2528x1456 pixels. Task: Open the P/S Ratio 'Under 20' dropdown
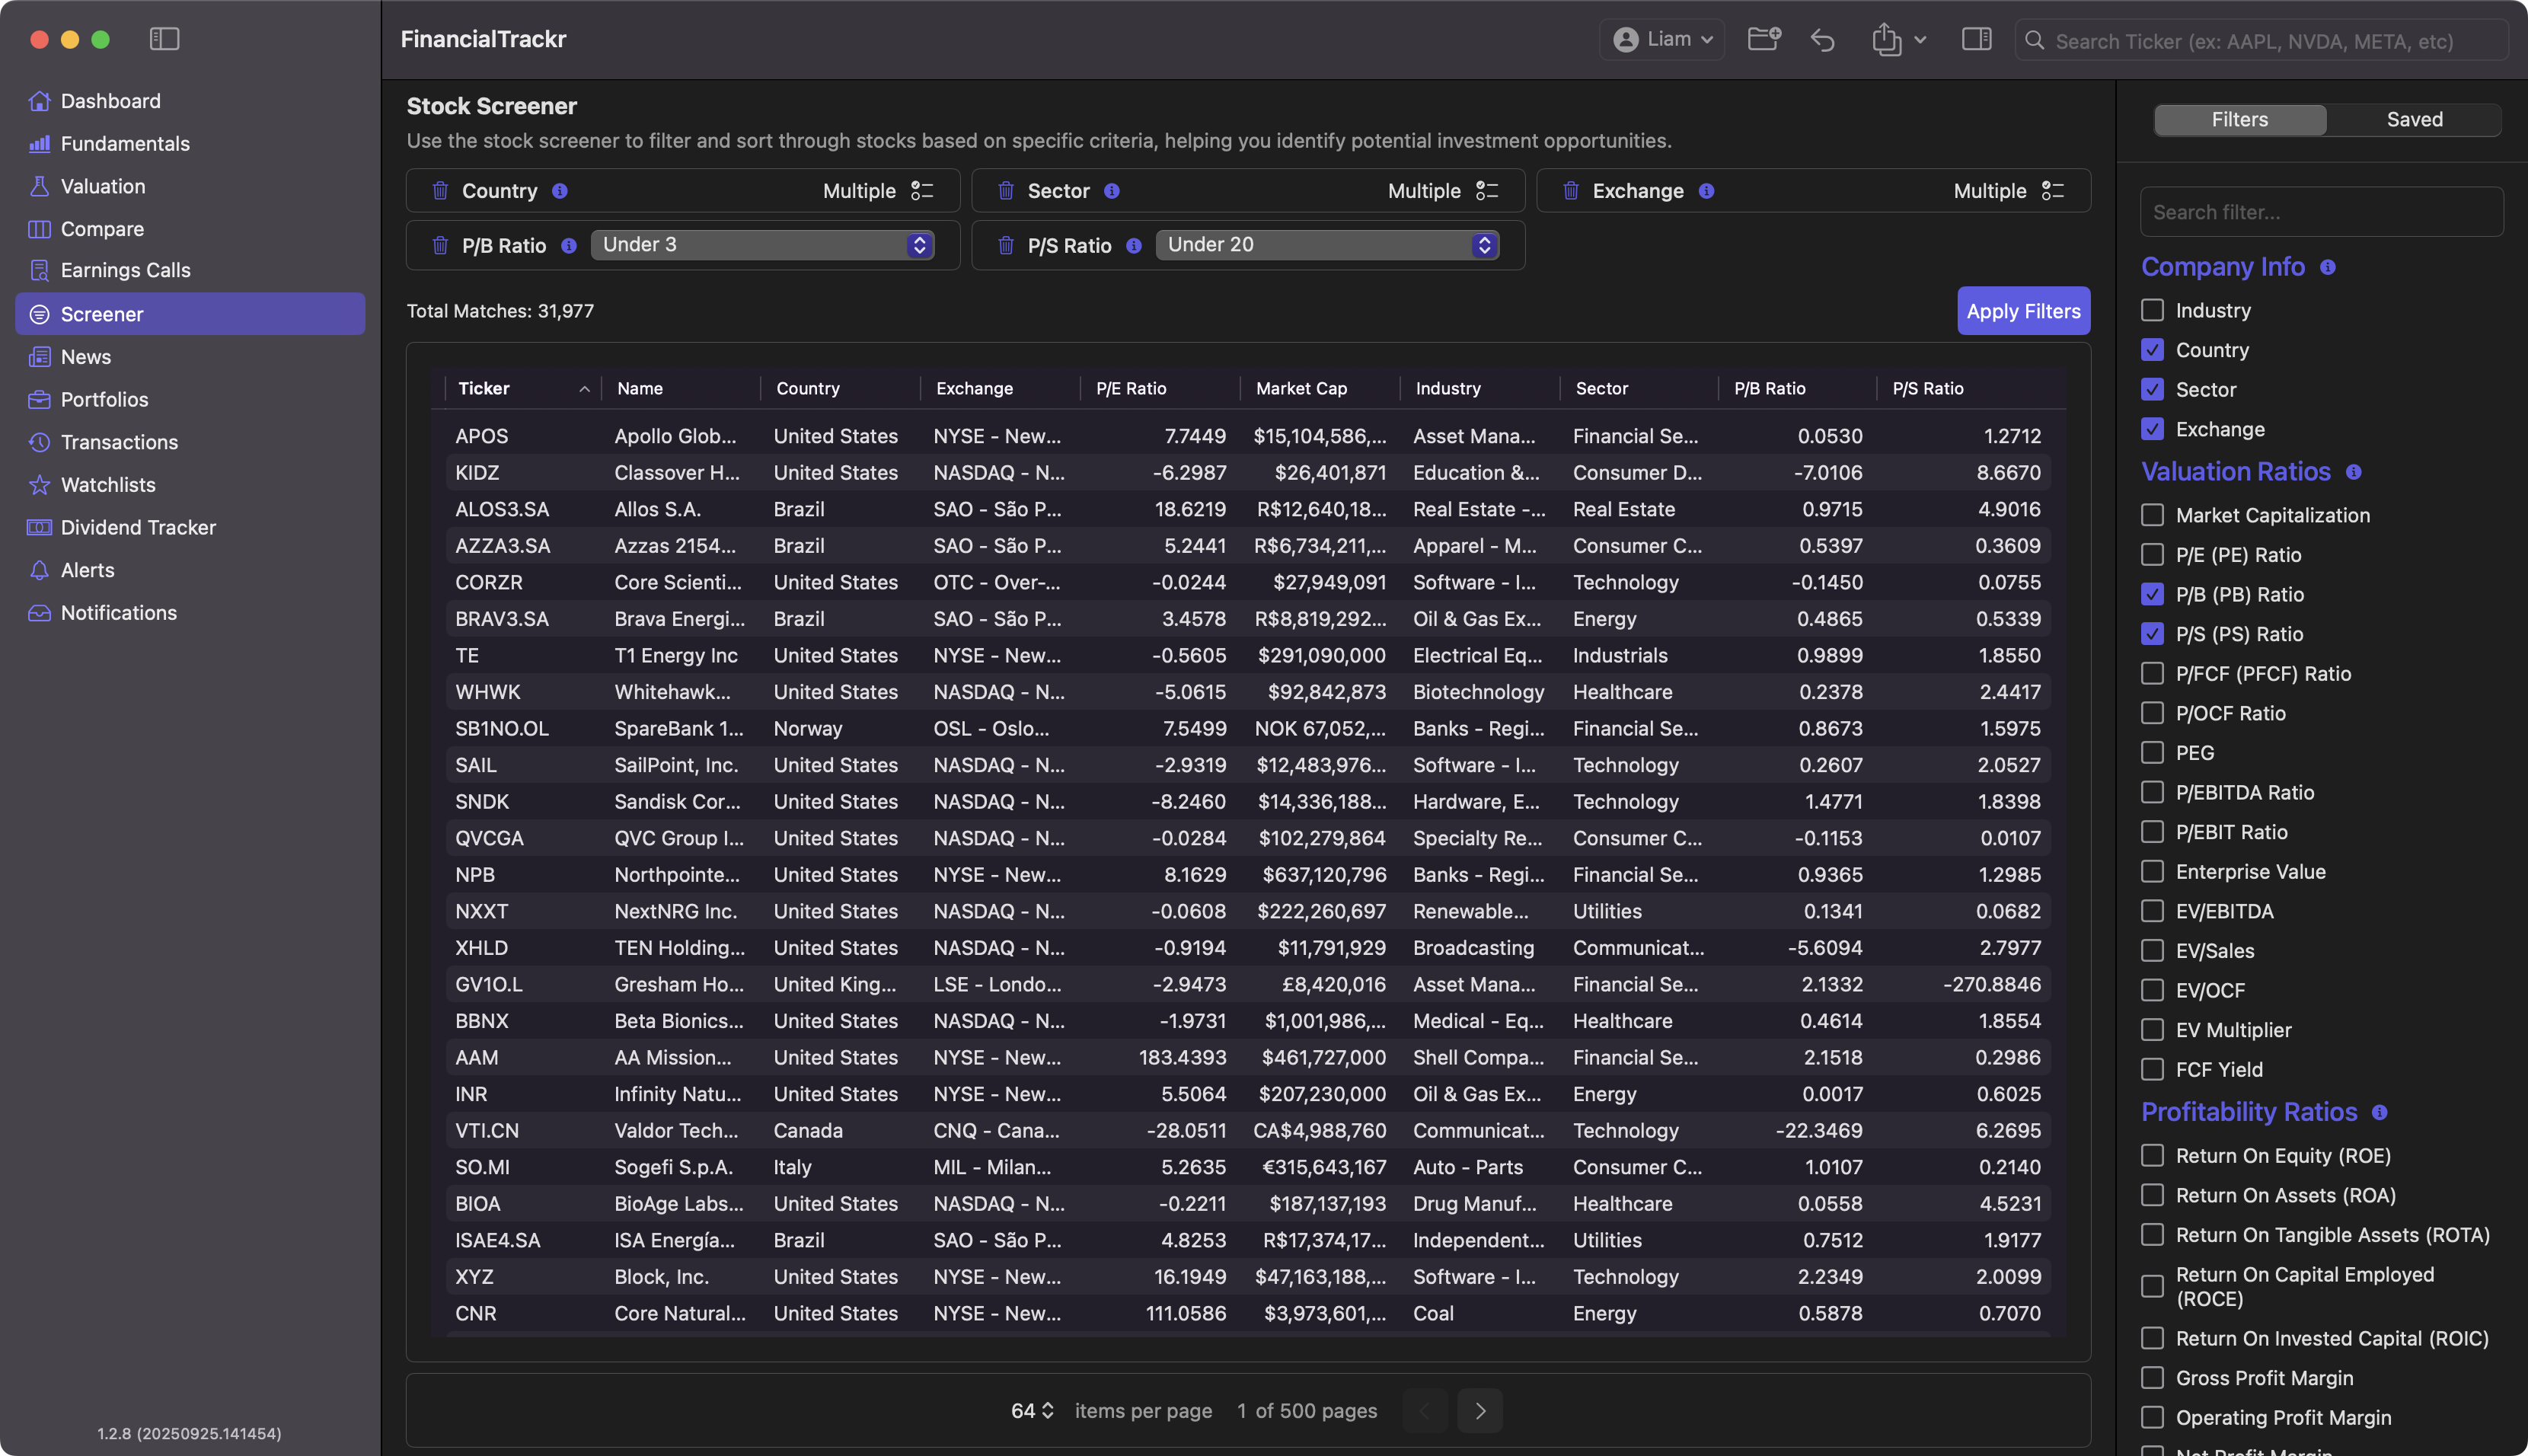tap(1327, 245)
